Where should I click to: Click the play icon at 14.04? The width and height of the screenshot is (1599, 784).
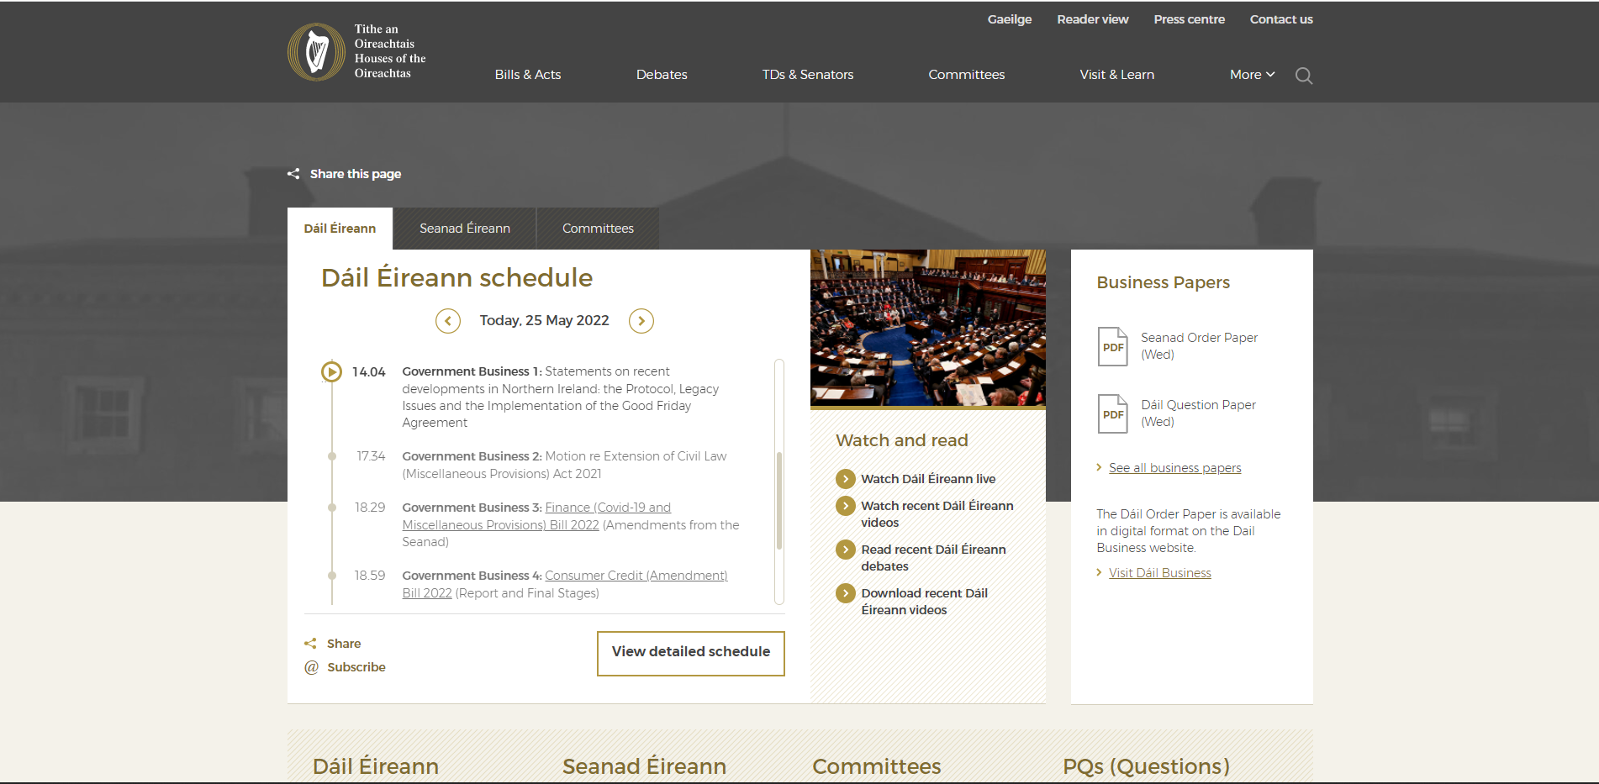pos(332,371)
